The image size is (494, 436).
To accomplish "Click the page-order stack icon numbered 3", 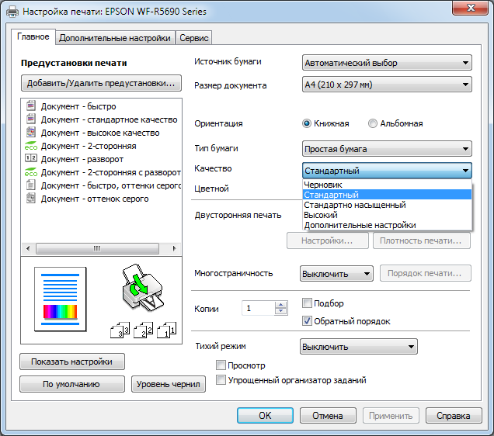I will click(120, 330).
